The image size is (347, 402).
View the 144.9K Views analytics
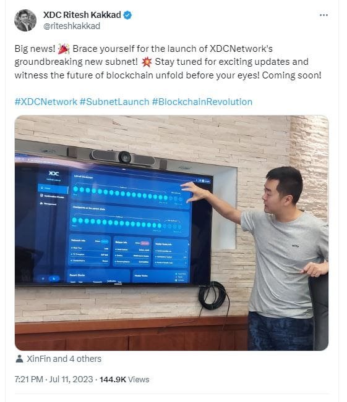(124, 379)
